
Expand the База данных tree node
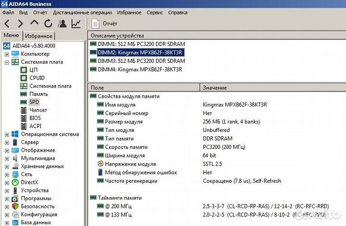[x=7, y=223]
